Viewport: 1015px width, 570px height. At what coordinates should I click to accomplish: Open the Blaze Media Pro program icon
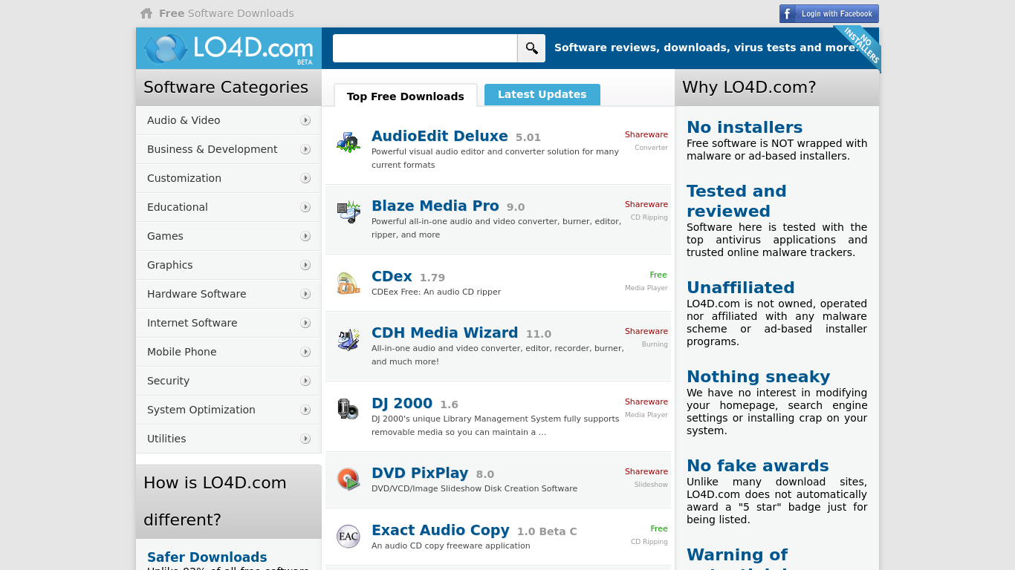pos(348,211)
